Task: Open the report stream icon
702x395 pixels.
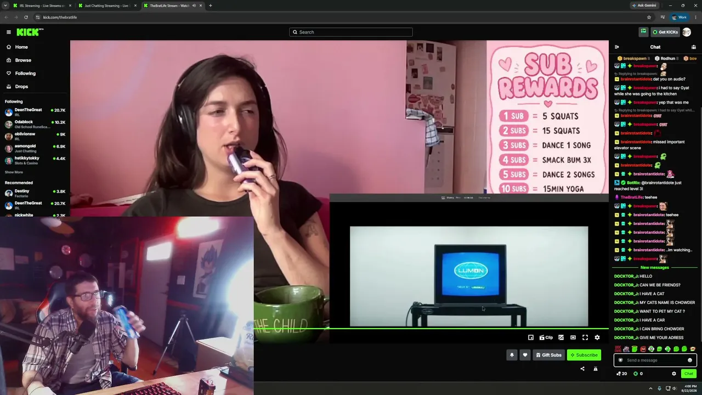Action: tap(596, 369)
